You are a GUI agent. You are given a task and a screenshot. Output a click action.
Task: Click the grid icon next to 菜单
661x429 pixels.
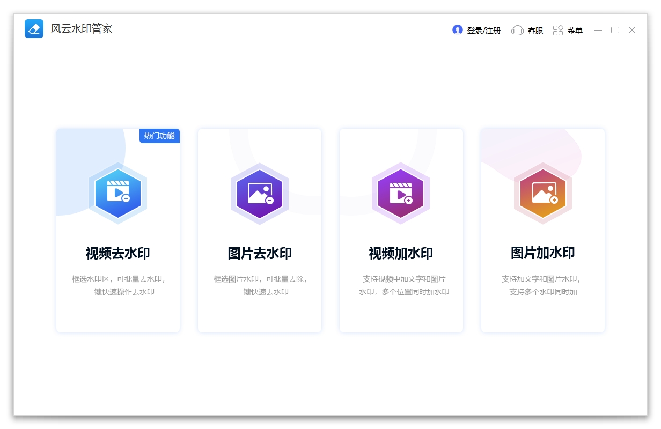click(x=557, y=30)
